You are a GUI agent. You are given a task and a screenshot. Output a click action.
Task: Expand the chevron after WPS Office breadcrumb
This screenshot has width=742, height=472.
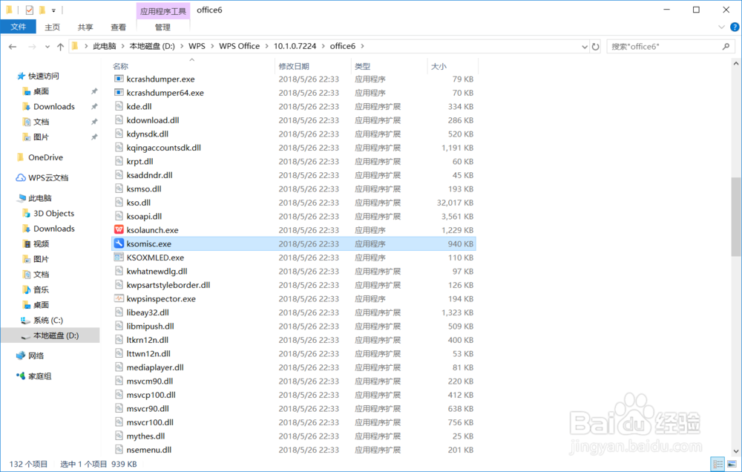point(267,47)
